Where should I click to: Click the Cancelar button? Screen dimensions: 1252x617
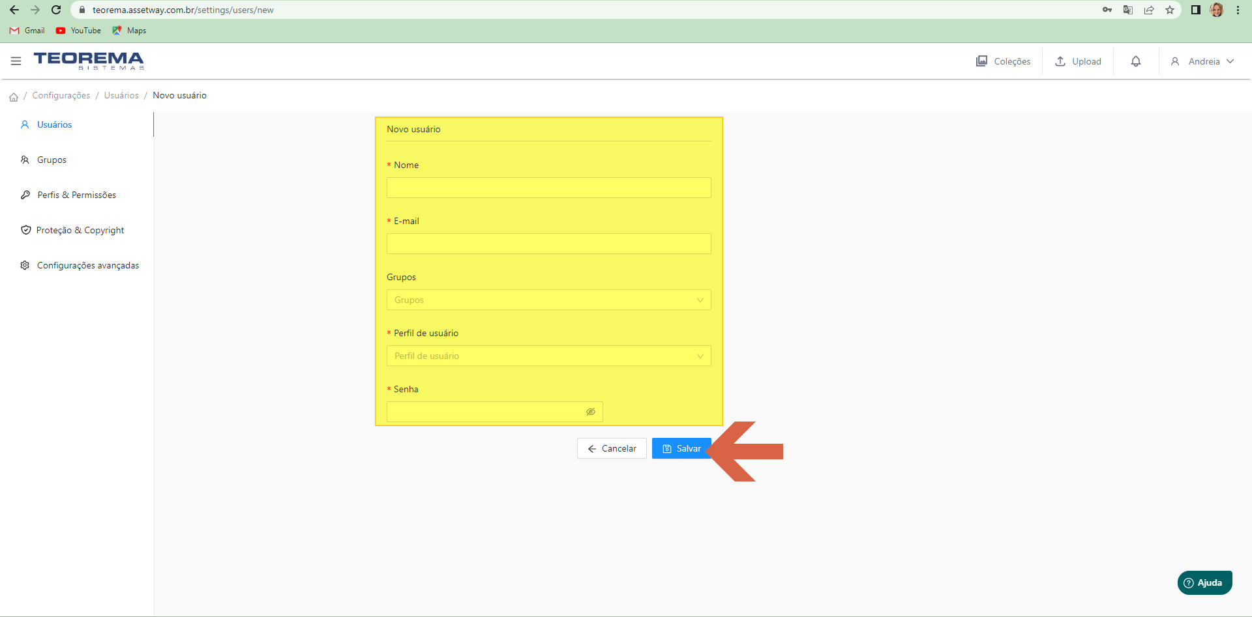tap(612, 448)
